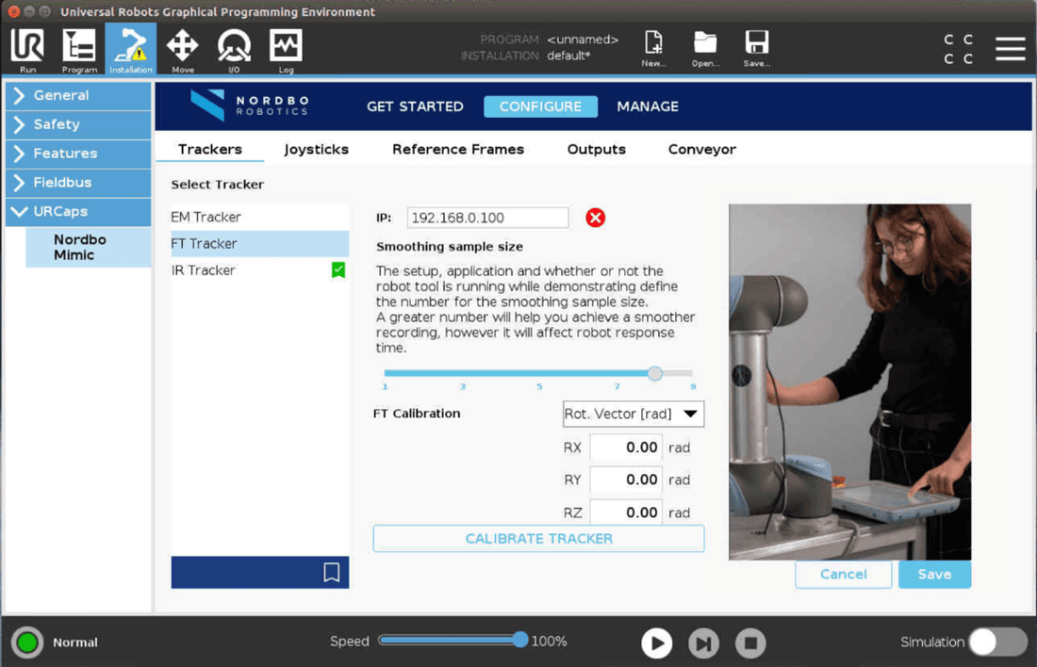Click the Move icon in toolbar
Viewport: 1037px width, 667px height.
(x=182, y=49)
